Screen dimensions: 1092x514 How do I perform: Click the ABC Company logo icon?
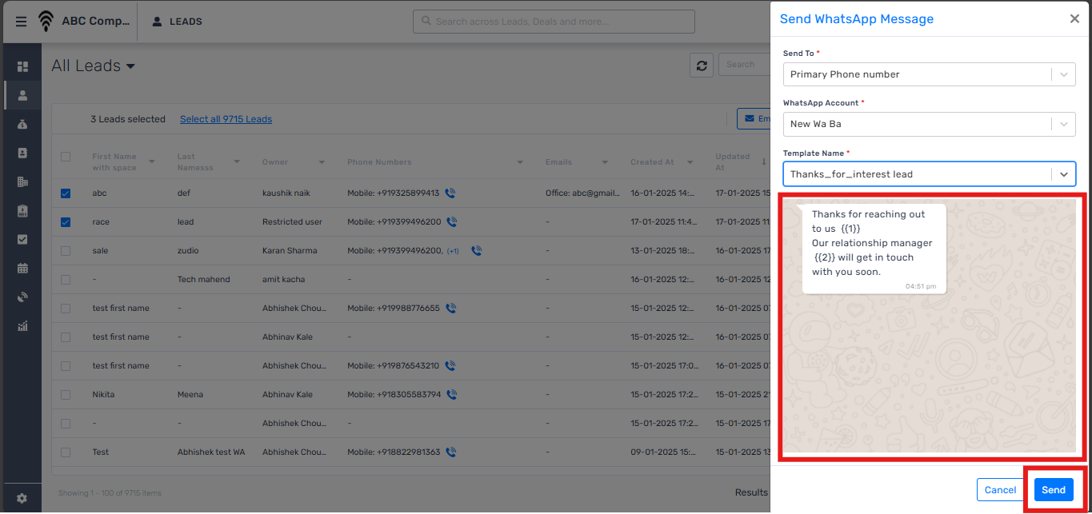(x=46, y=22)
